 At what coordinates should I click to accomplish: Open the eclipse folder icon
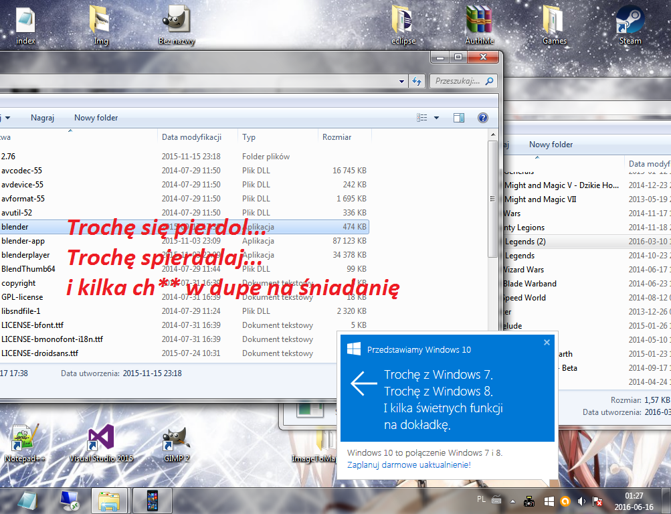[x=403, y=25]
